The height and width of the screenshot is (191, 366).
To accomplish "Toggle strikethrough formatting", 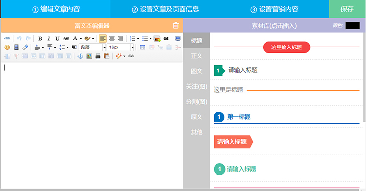I will (67, 38).
